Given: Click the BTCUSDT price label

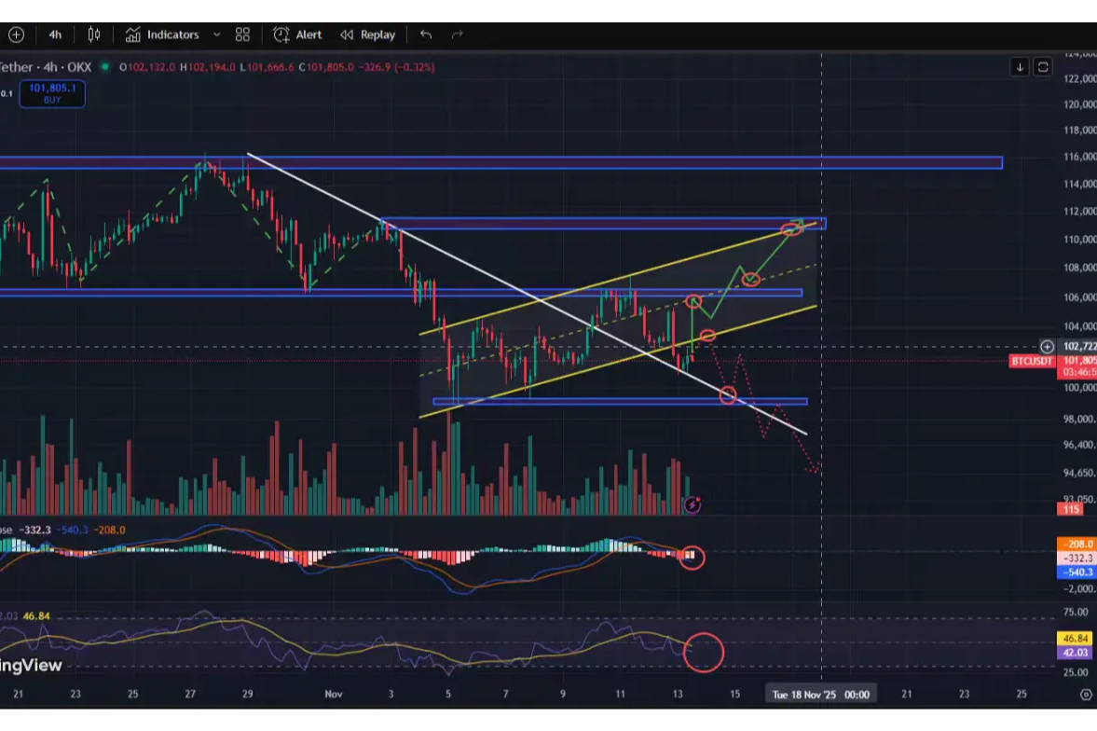Looking at the screenshot, I should (x=1033, y=361).
